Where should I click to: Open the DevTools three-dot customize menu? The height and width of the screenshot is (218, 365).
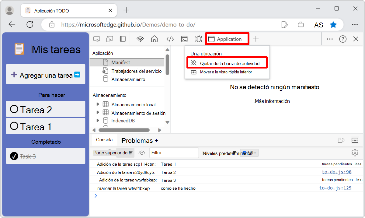coord(330,39)
